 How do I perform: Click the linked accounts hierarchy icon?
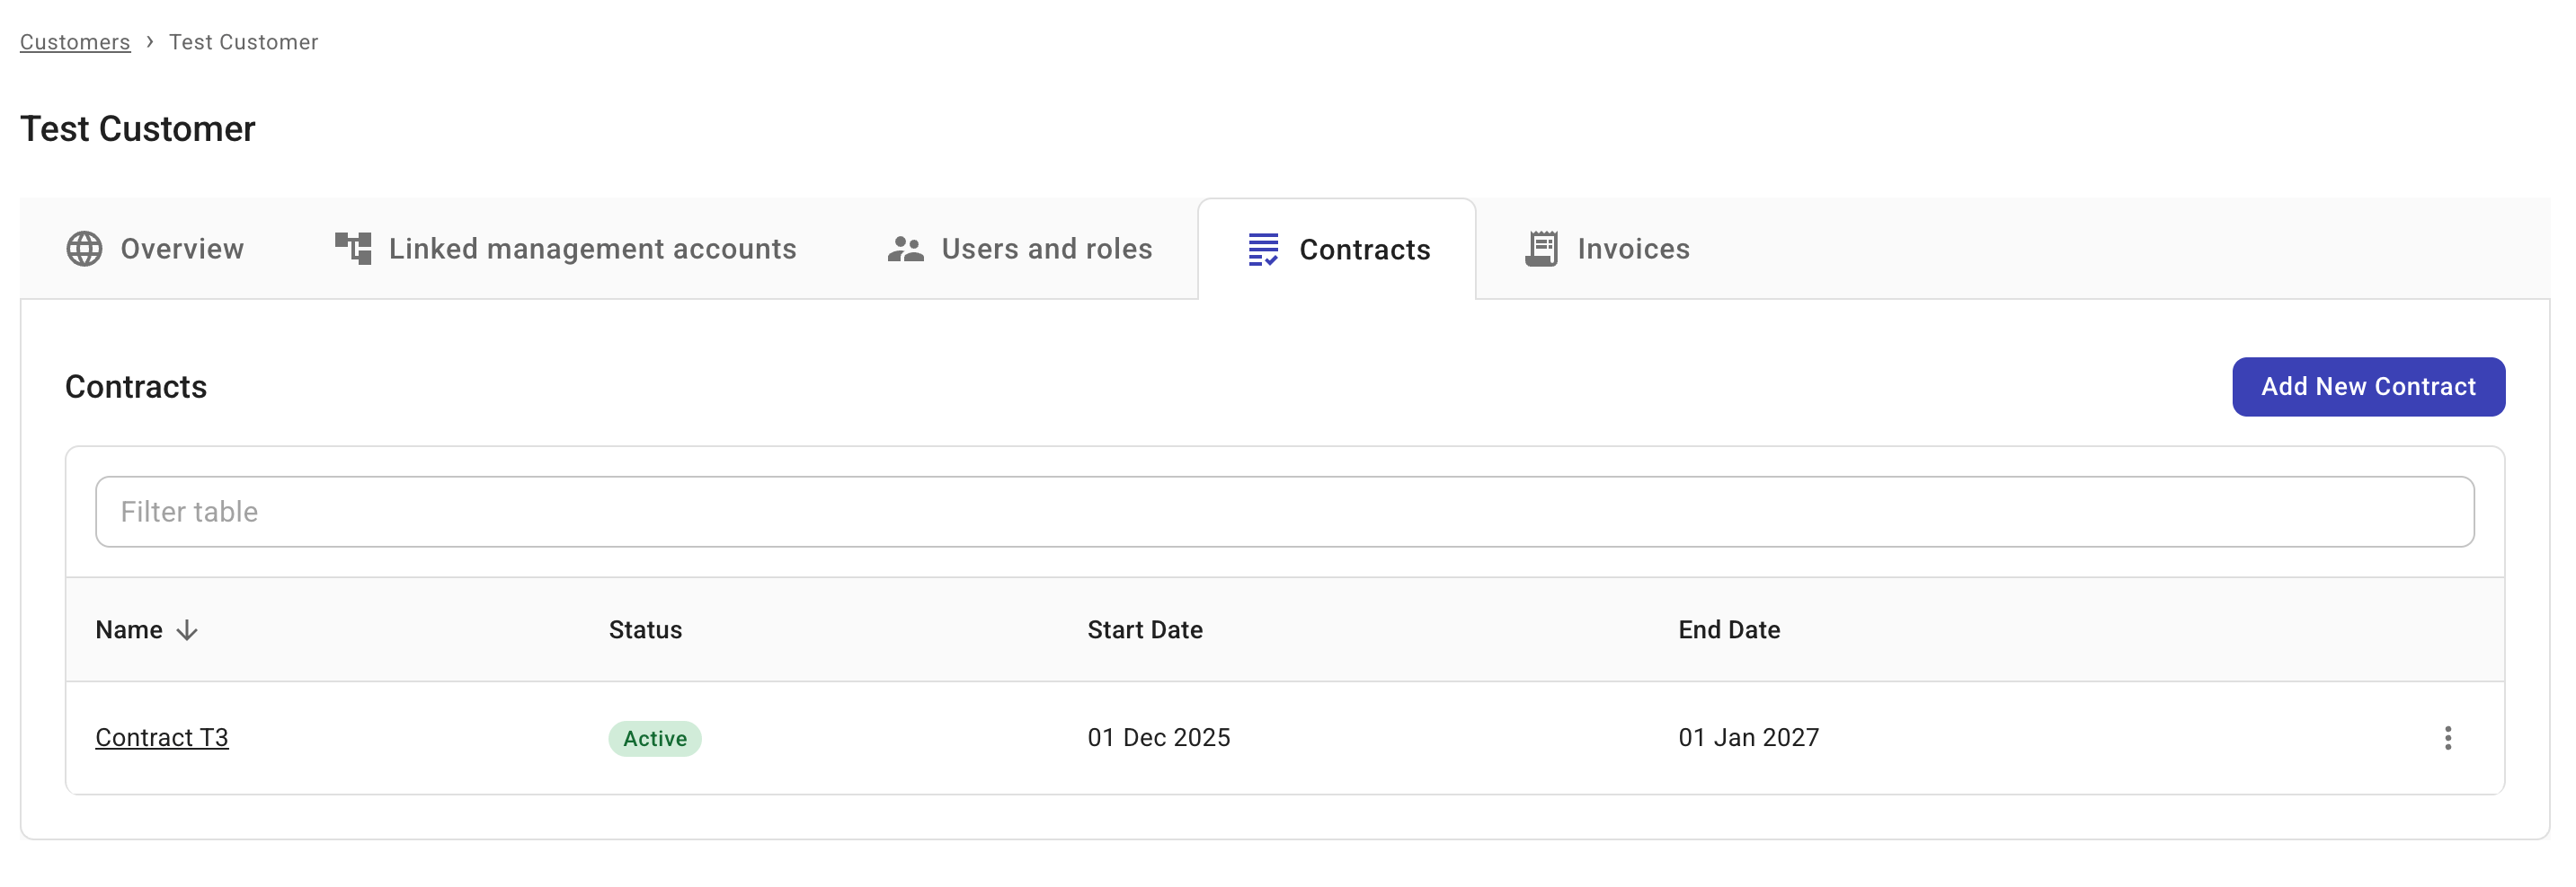tap(352, 249)
